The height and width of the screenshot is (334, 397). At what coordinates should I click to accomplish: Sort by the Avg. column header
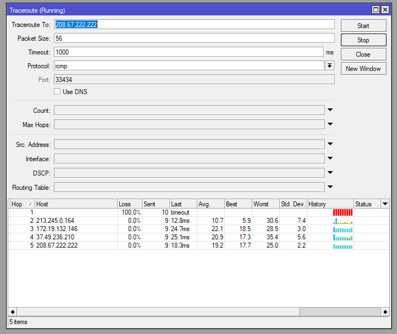(x=211, y=204)
